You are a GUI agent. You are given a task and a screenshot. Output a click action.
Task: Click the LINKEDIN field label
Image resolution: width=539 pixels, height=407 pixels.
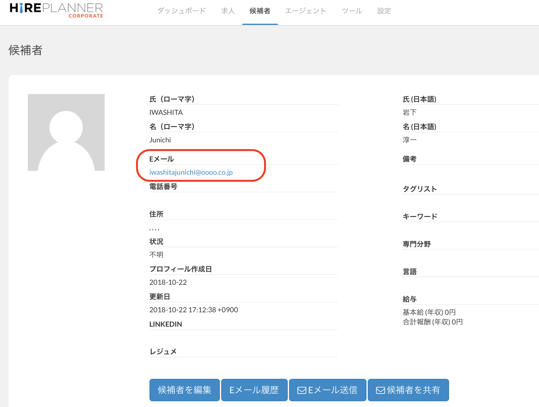[x=165, y=324]
